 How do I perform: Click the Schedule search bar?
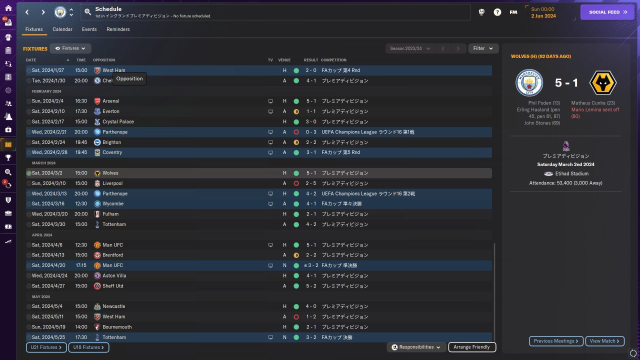click(x=275, y=12)
